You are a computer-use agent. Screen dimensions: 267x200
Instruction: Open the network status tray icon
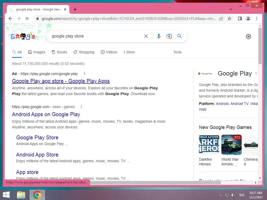(x=227, y=195)
